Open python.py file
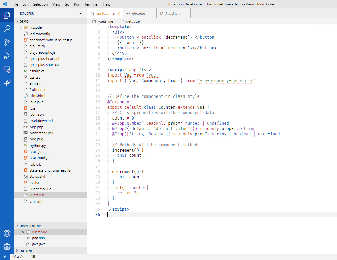This screenshot has height=260, width=337. coord(50,146)
